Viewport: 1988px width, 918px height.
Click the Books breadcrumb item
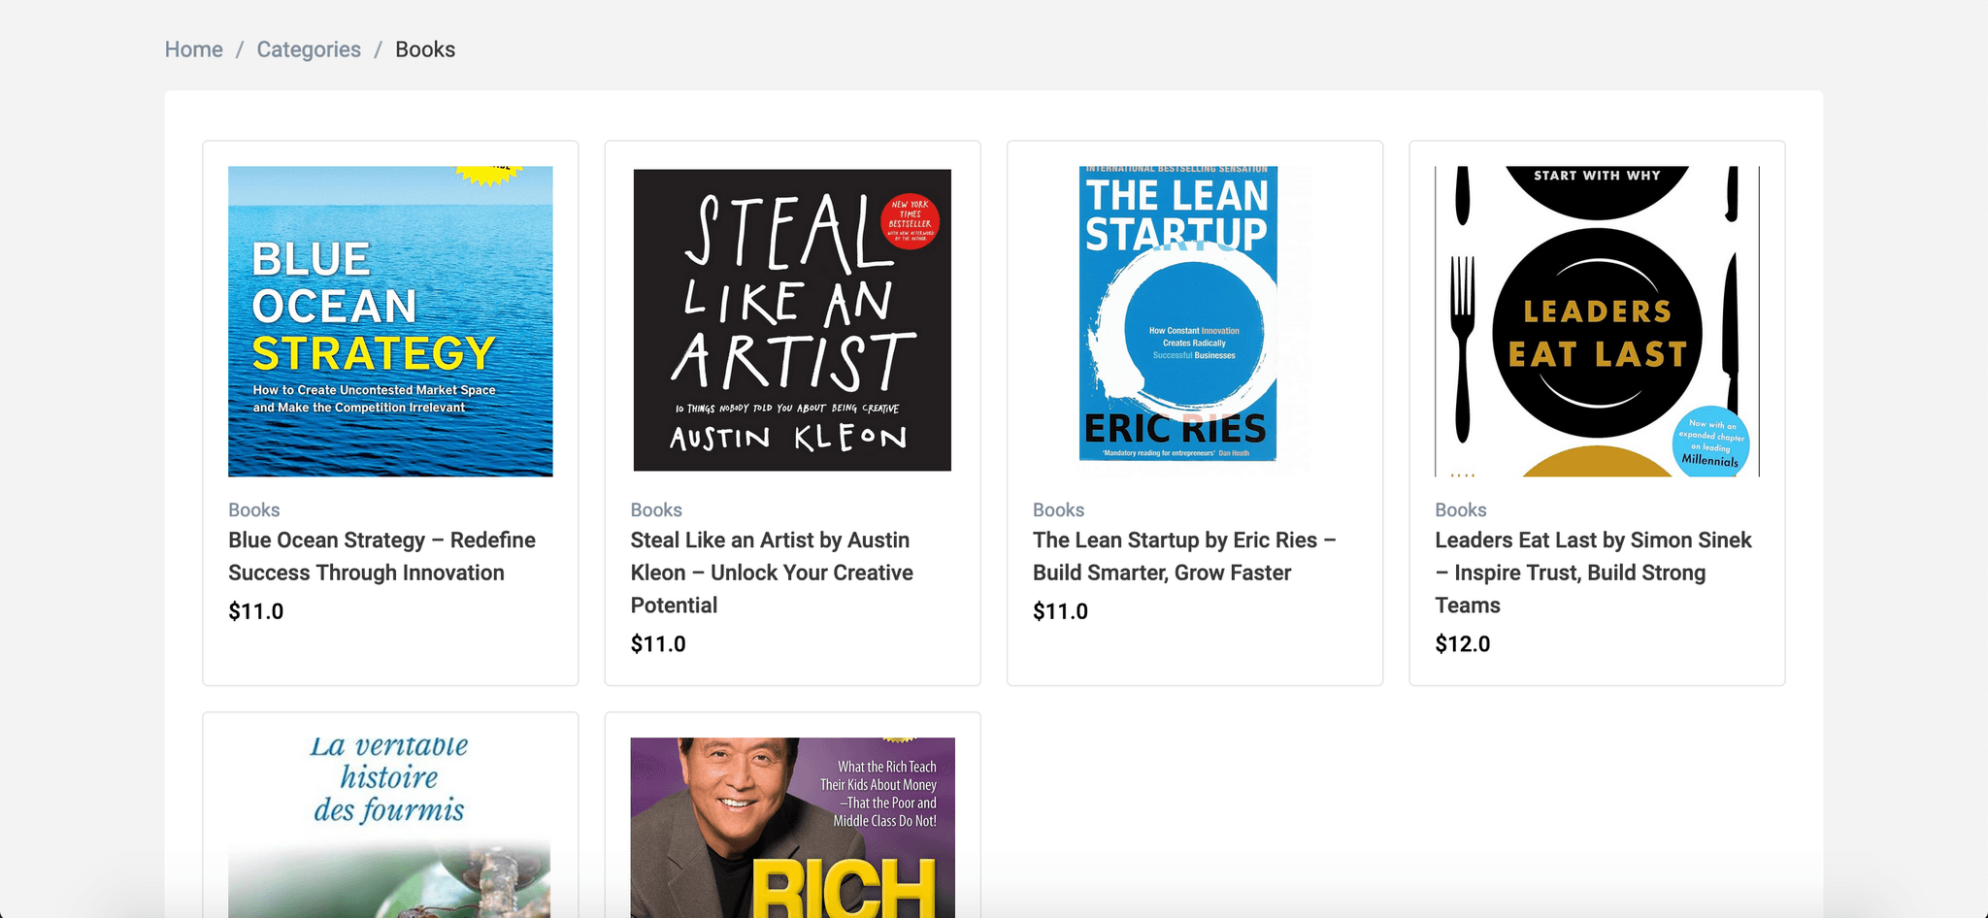tap(425, 49)
